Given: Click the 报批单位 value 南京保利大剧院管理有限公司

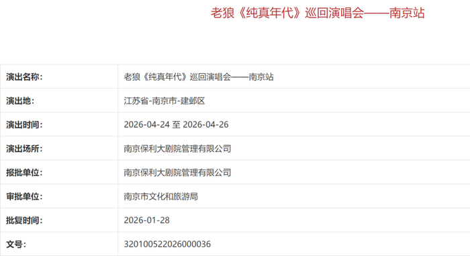Looking at the screenshot, I should [x=177, y=173].
